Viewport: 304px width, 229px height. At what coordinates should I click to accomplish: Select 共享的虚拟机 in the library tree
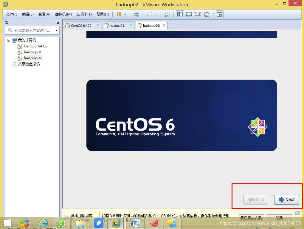pos(29,64)
